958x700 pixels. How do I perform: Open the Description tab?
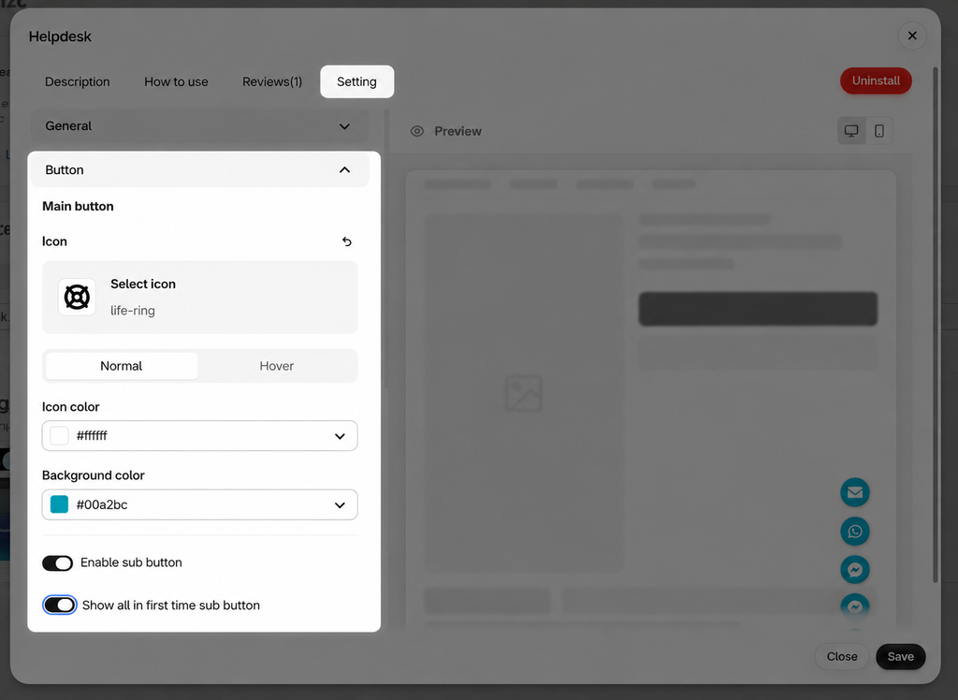[x=78, y=82]
